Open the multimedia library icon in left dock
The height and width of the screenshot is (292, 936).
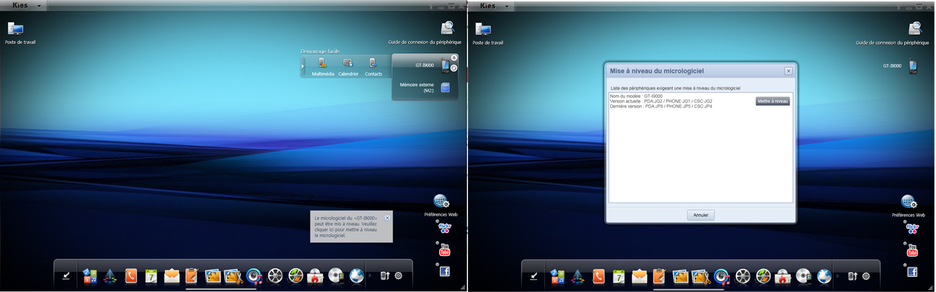(89, 275)
